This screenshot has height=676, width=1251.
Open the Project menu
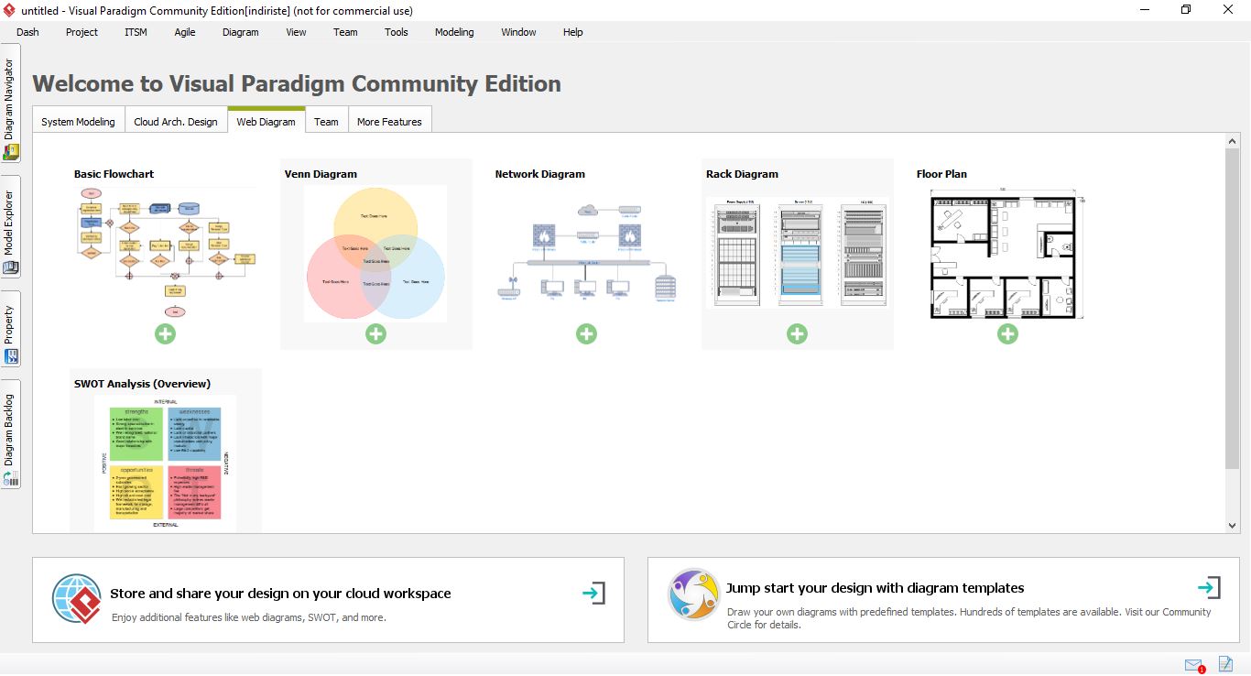[x=82, y=32]
